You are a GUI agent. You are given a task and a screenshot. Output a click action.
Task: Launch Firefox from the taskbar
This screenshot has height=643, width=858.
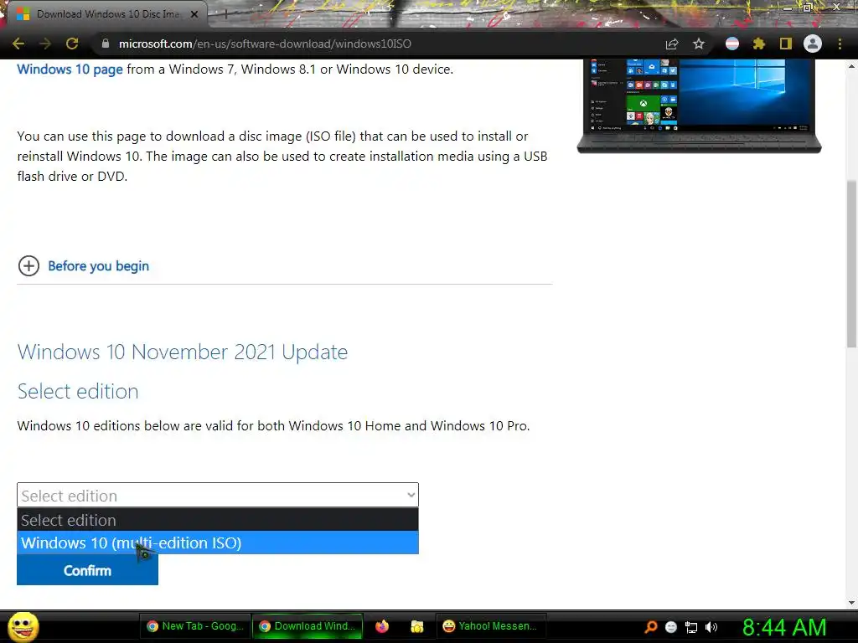(382, 626)
